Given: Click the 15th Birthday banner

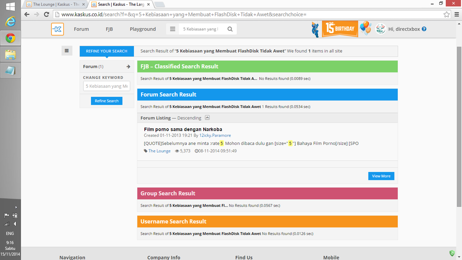Looking at the screenshot, I should (340, 29).
